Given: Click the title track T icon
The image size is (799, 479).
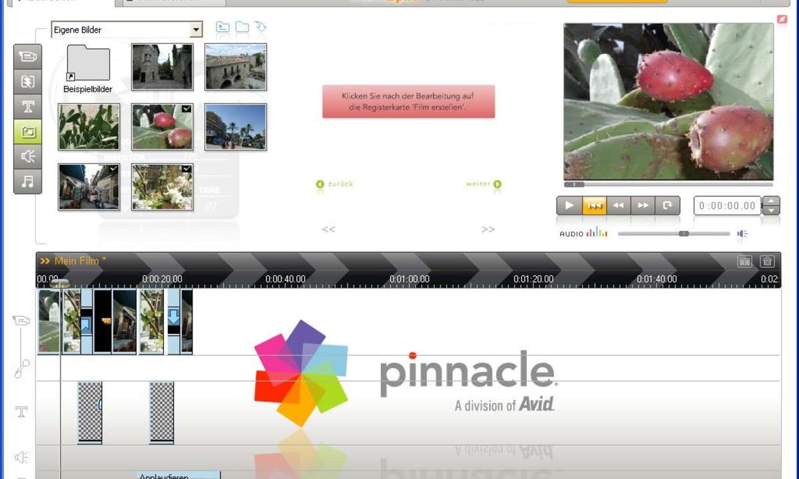Looking at the screenshot, I should click(21, 412).
